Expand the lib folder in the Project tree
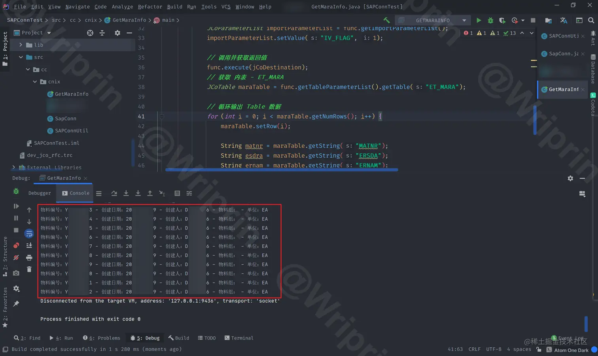598x356 pixels. coord(21,45)
